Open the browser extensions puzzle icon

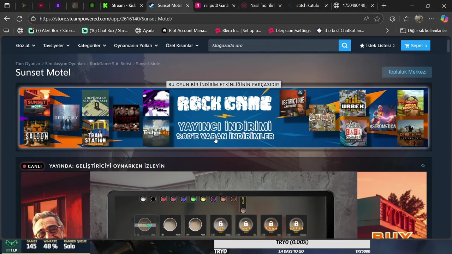[x=392, y=19]
